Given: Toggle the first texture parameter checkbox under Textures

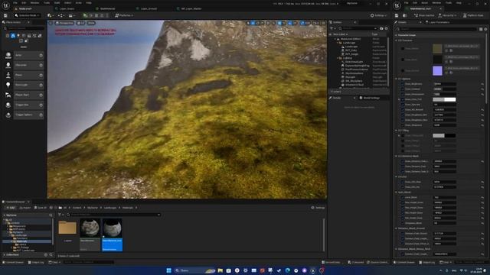Looking at the screenshot, I should (403, 49).
